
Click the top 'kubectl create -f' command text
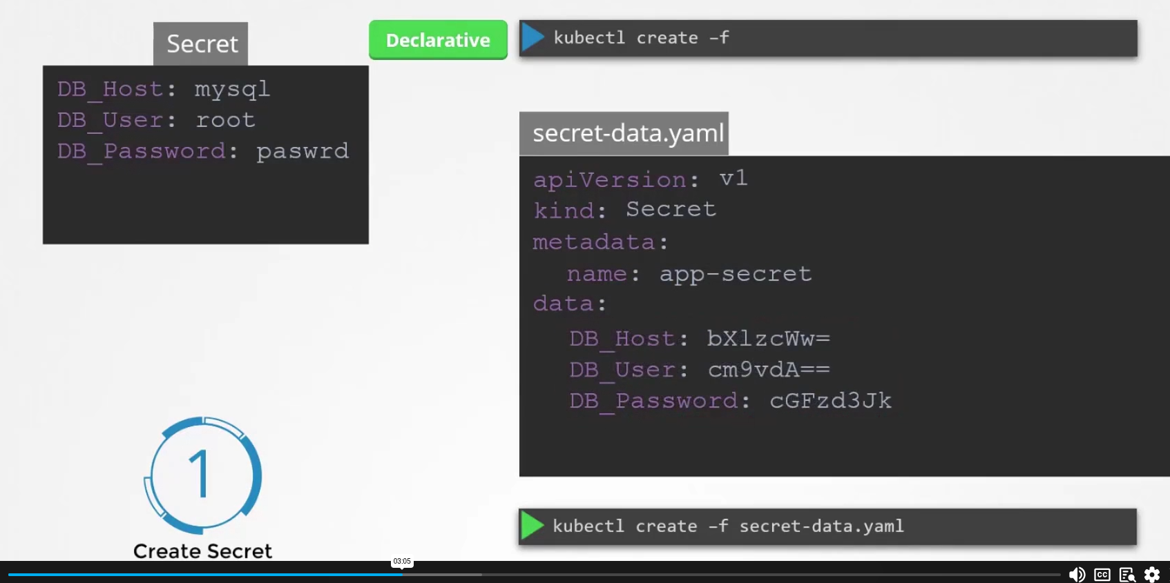click(640, 38)
